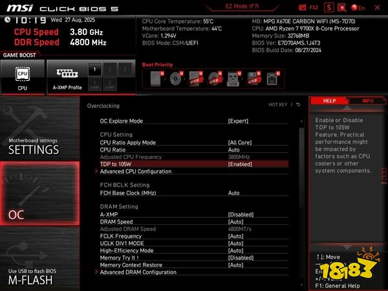This screenshot has height=291, width=388.
Task: Click the clock icon beside the time
Action: tap(7, 20)
